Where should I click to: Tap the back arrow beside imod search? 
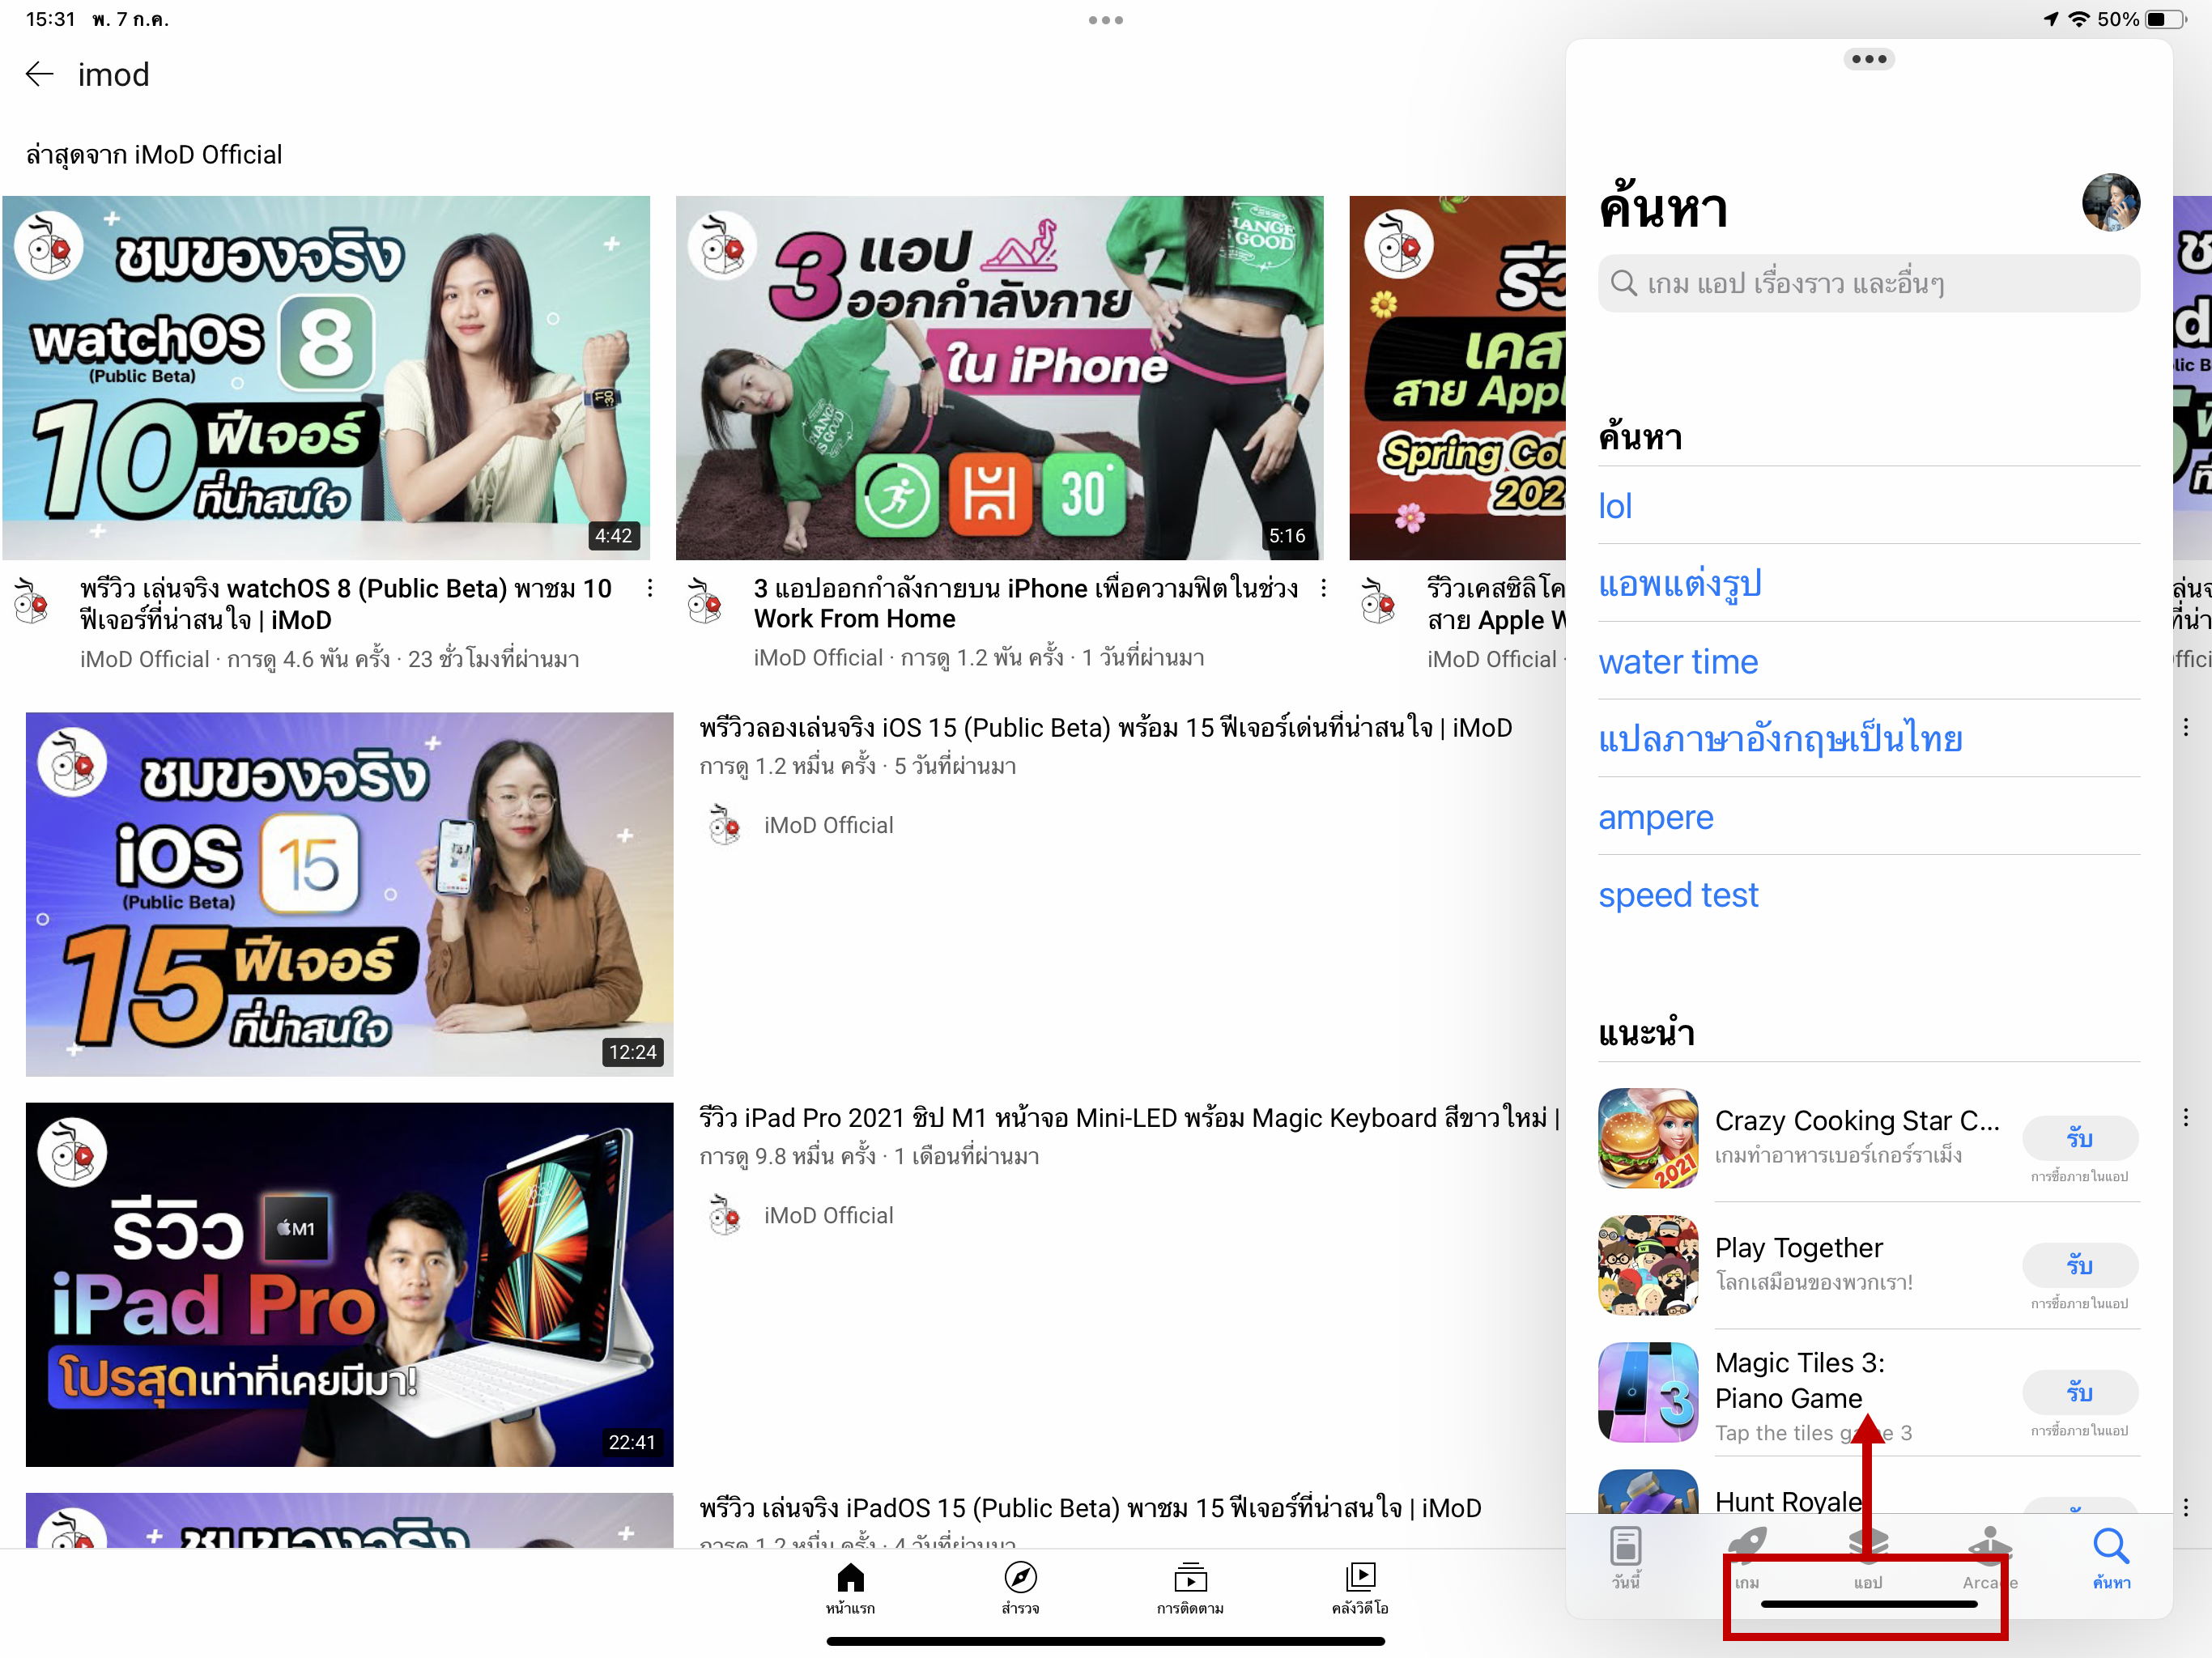point(38,74)
